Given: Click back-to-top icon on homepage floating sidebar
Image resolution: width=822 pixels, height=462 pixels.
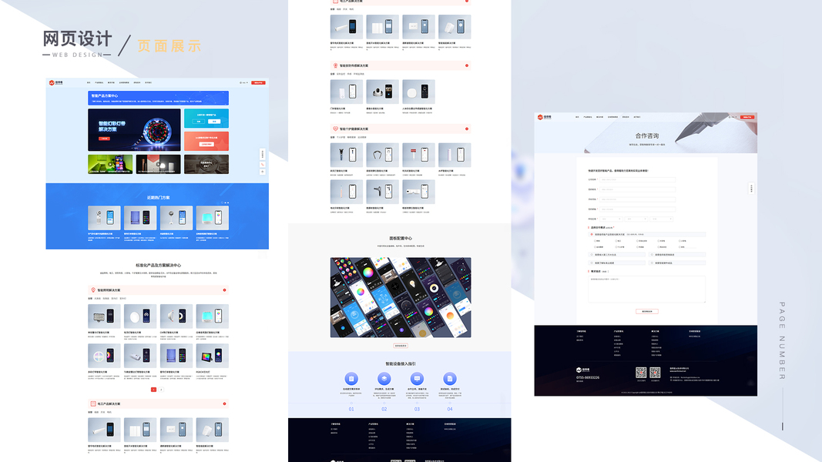Looking at the screenshot, I should coord(263,172).
